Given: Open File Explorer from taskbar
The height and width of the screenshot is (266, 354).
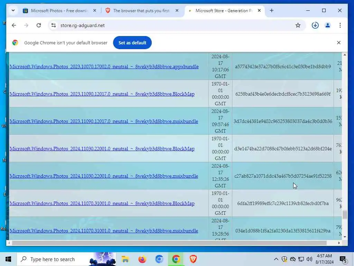Looking at the screenshot, I should pos(125,259).
